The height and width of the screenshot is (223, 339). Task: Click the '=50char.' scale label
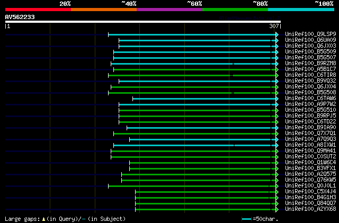coord(265,219)
